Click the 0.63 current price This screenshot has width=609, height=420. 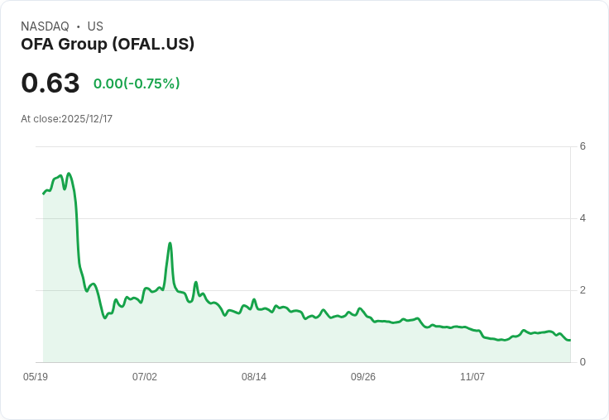(50, 83)
